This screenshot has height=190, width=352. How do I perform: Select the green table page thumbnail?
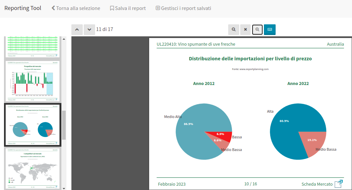[x=33, y=47]
